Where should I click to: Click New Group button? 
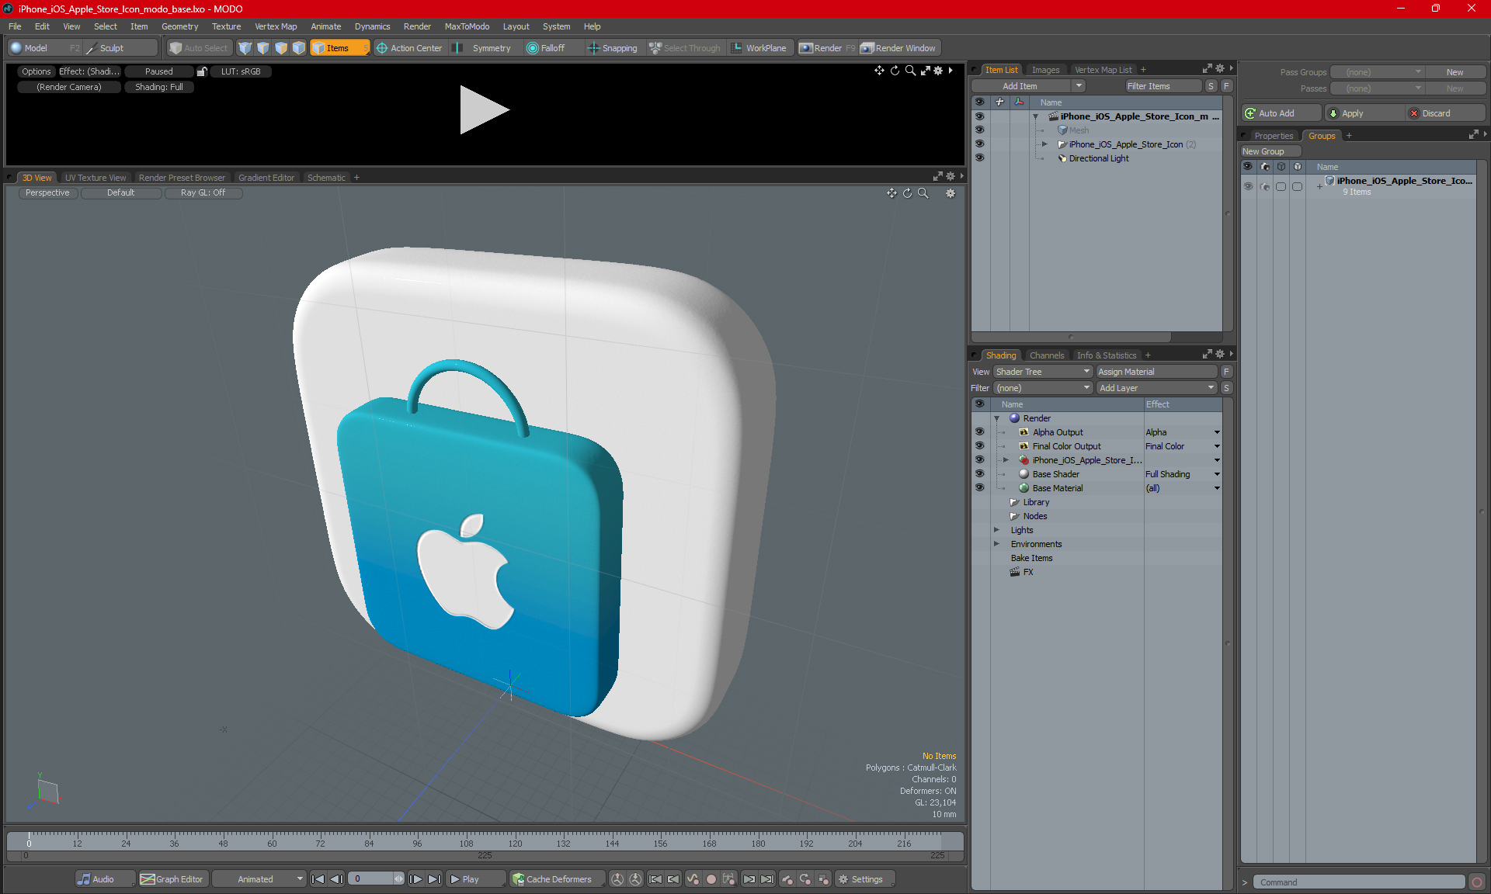click(1270, 151)
